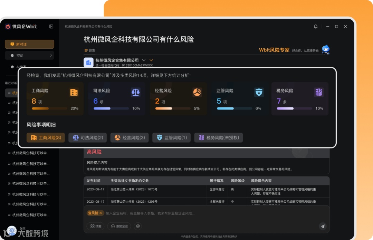Select the 经营风险(3) tab
This screenshot has height=240, width=373.
point(130,137)
